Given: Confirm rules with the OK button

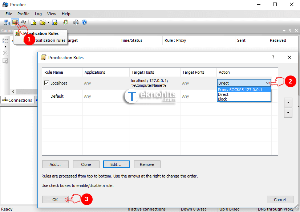Looking at the screenshot, I should click(x=55, y=200).
